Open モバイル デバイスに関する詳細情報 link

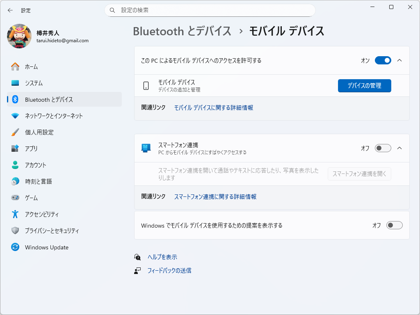213,107
